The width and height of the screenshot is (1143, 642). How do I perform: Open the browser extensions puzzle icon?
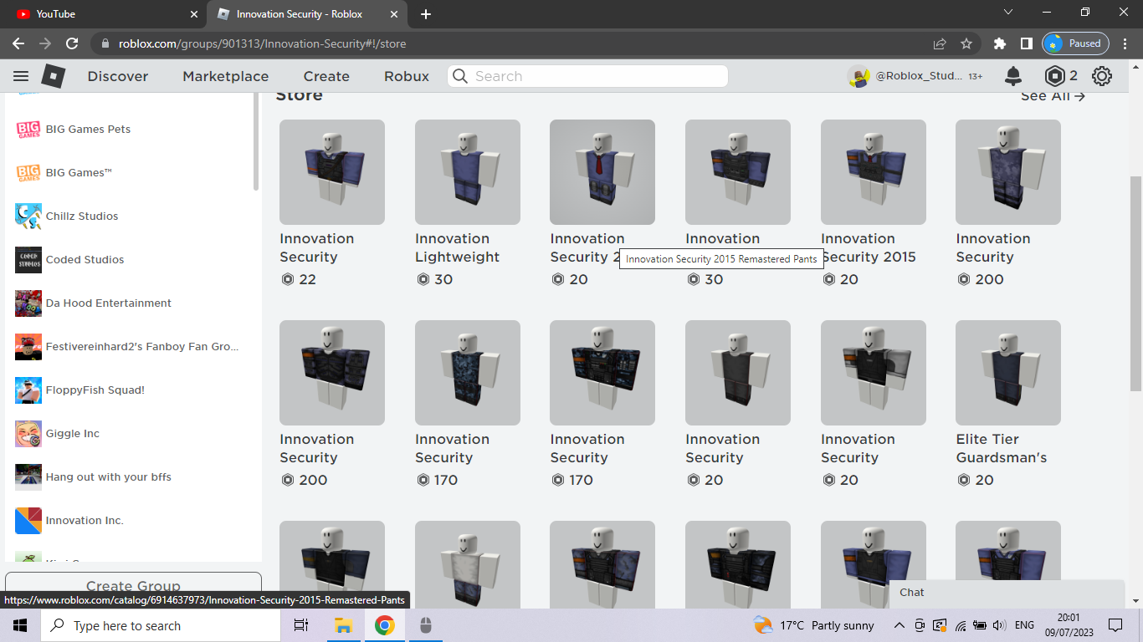click(999, 43)
